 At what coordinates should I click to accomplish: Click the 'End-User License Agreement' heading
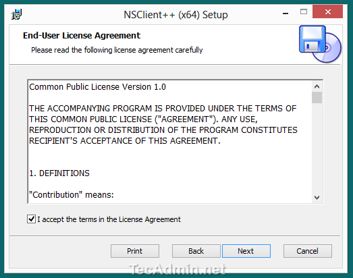click(x=82, y=36)
